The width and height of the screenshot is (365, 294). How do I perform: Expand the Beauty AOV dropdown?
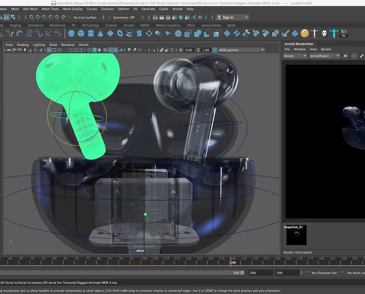coord(295,56)
